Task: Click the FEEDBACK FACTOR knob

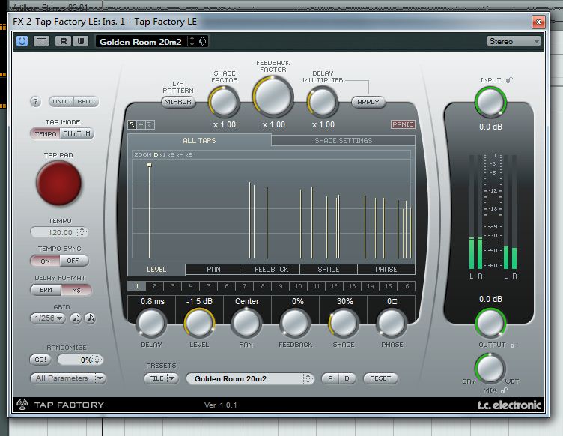Action: tap(273, 97)
